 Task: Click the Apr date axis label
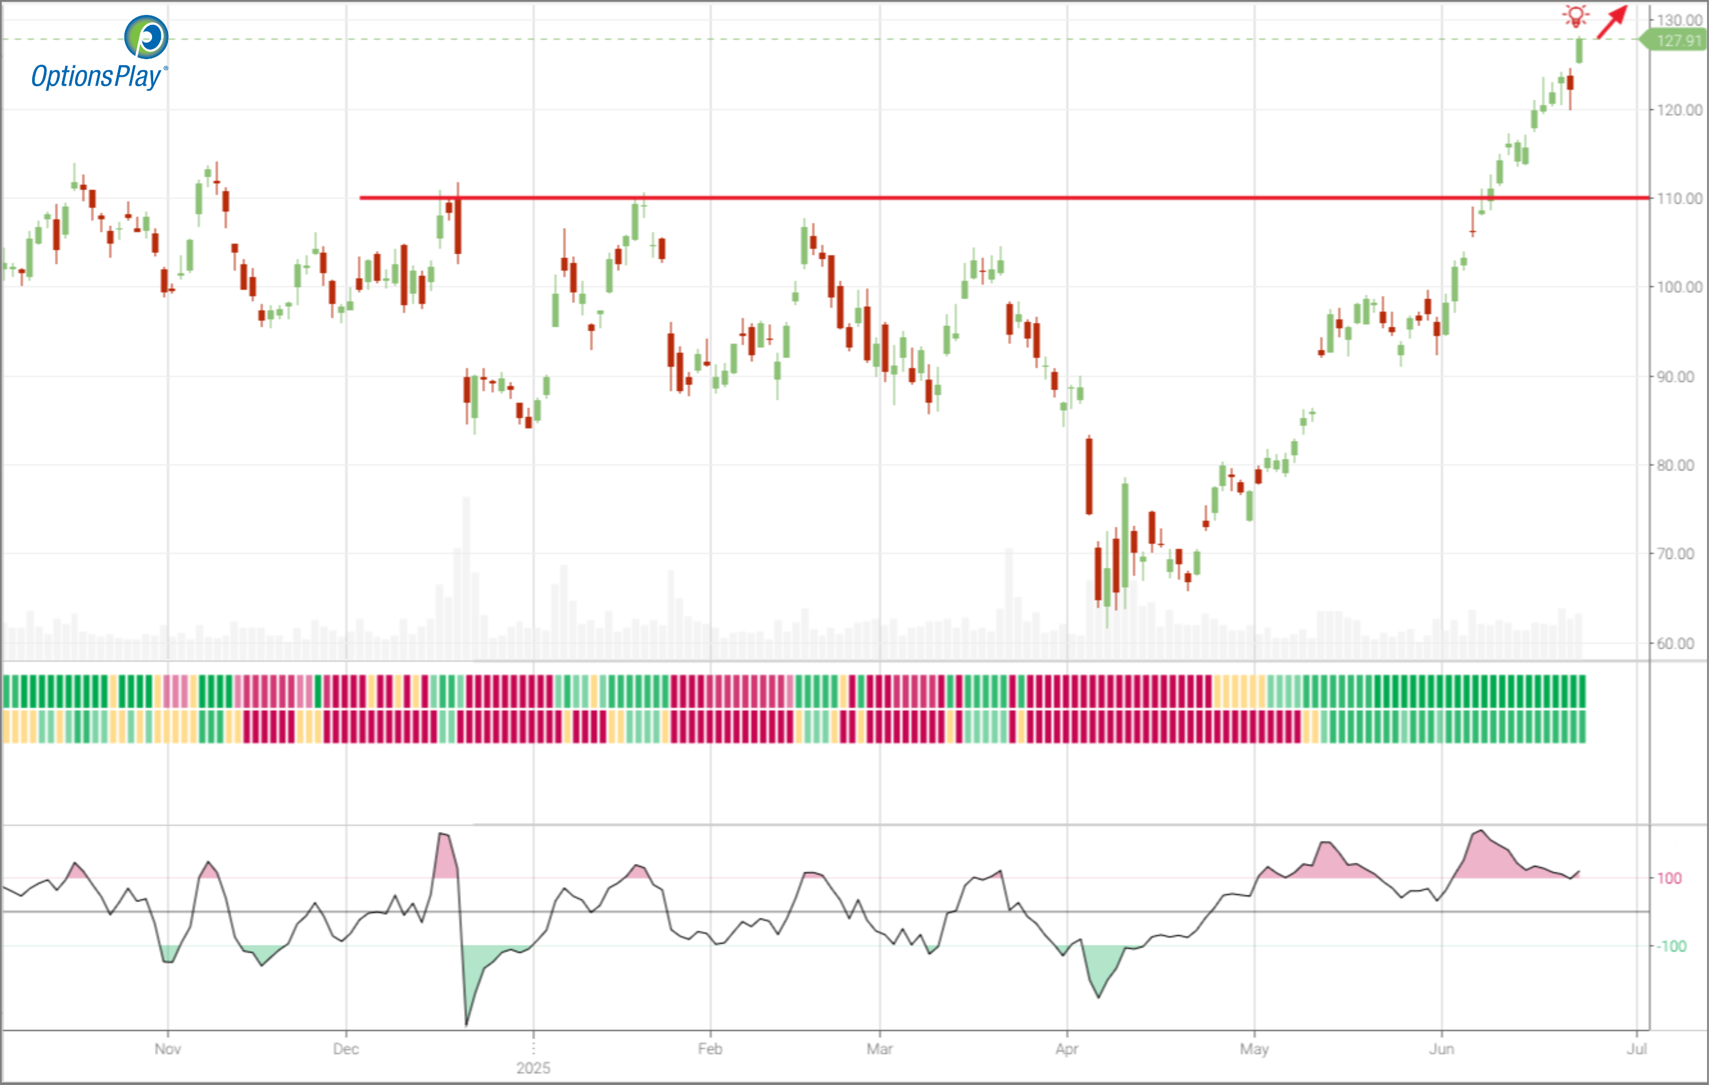1067,1049
